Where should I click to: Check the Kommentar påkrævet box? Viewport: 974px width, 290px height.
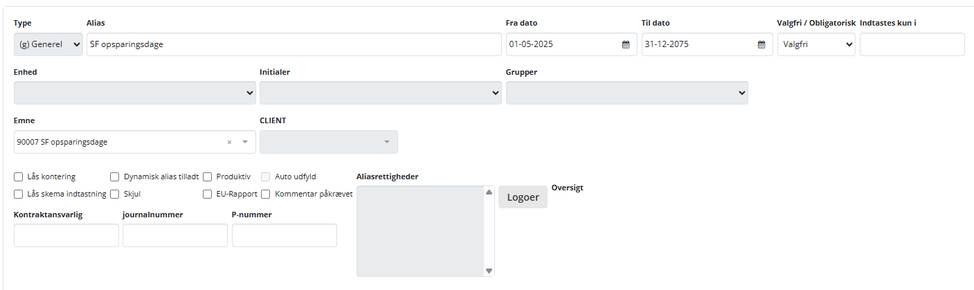click(266, 194)
